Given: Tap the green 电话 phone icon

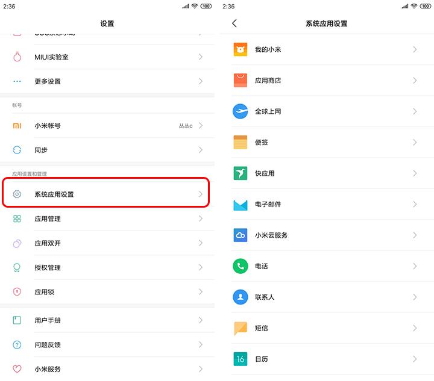Looking at the screenshot, I should click(241, 266).
